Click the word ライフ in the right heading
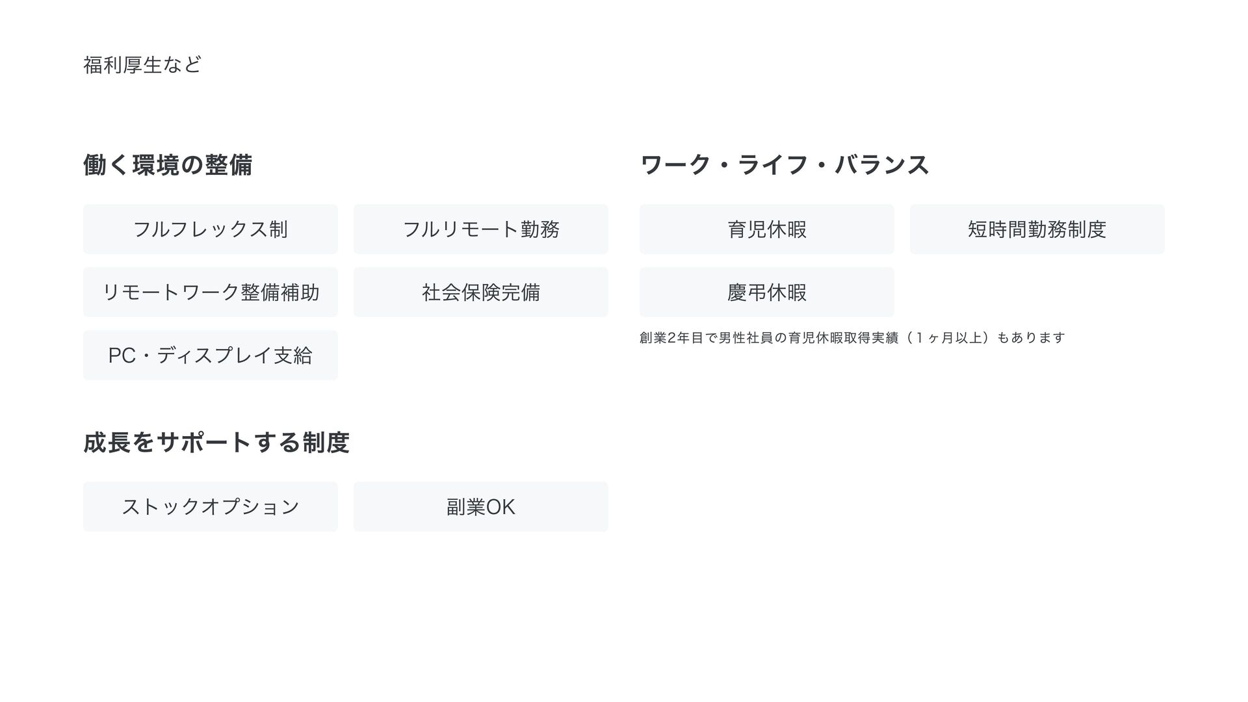 click(x=773, y=165)
